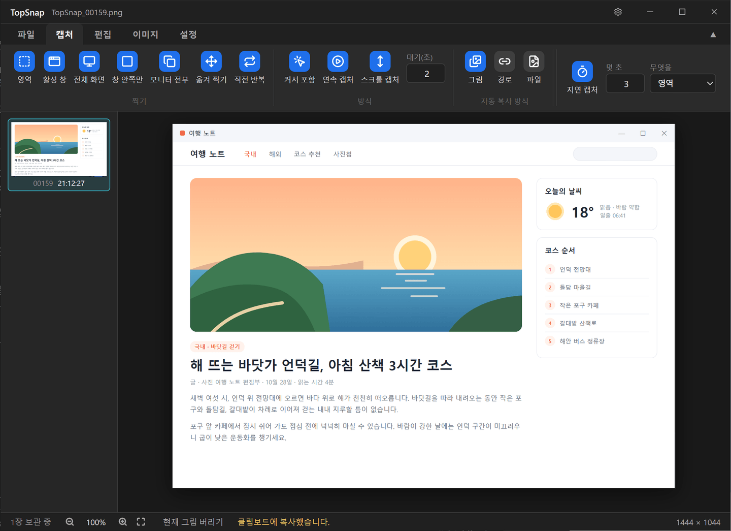Screen dimensions: 731x531
Task: Capture the active window with 활성 창
Action: 54,68
